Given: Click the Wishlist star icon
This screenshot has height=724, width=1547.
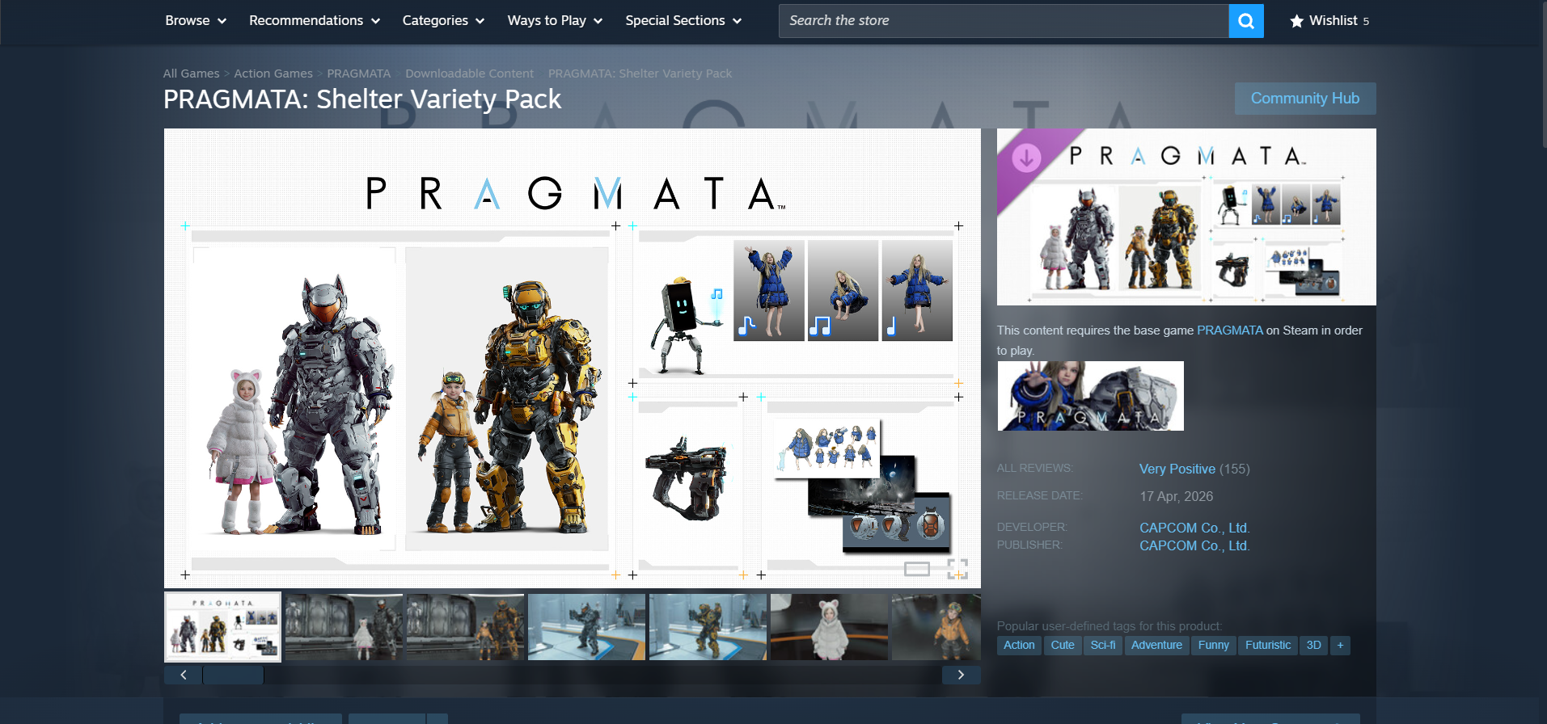Looking at the screenshot, I should (x=1296, y=21).
